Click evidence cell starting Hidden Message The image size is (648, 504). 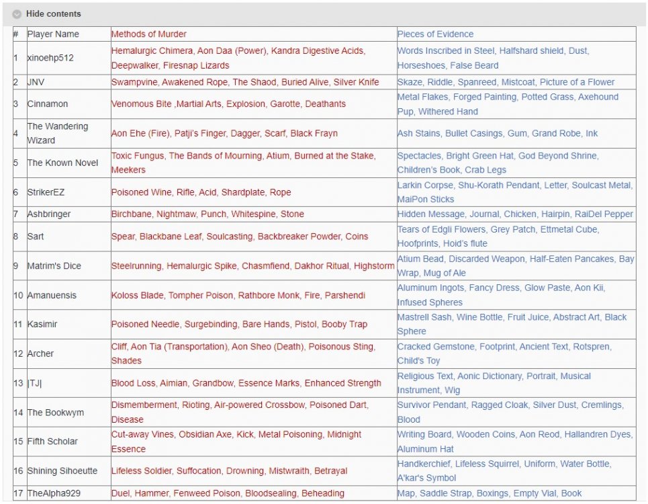coord(516,214)
